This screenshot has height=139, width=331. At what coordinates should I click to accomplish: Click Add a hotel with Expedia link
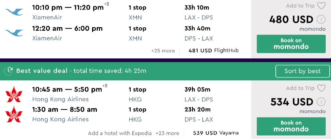[x=119, y=133]
